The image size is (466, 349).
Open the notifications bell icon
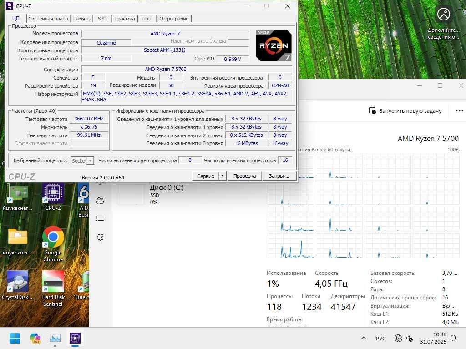coord(454,338)
